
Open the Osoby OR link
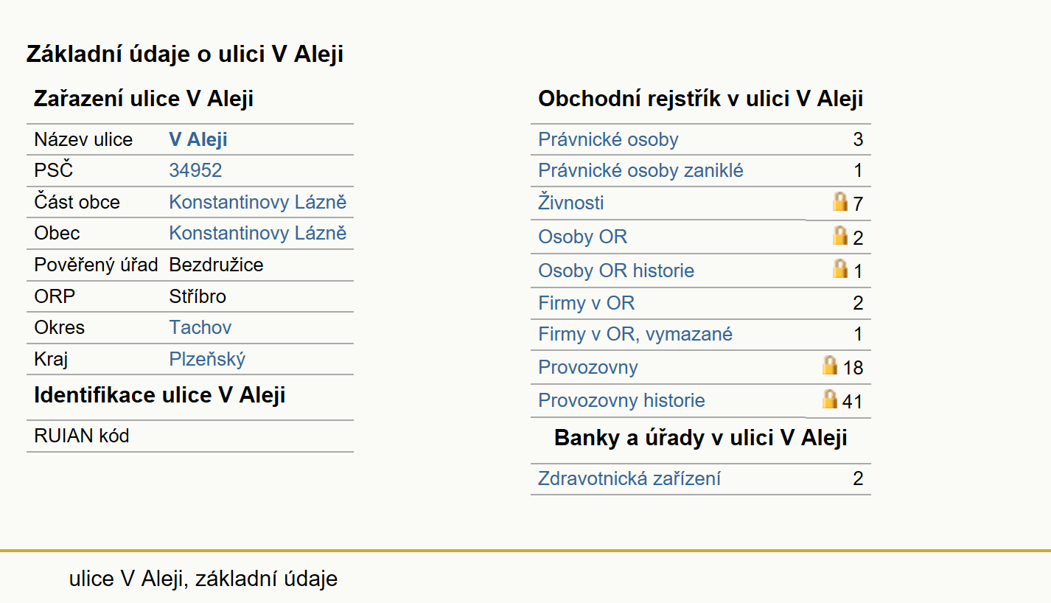point(582,237)
